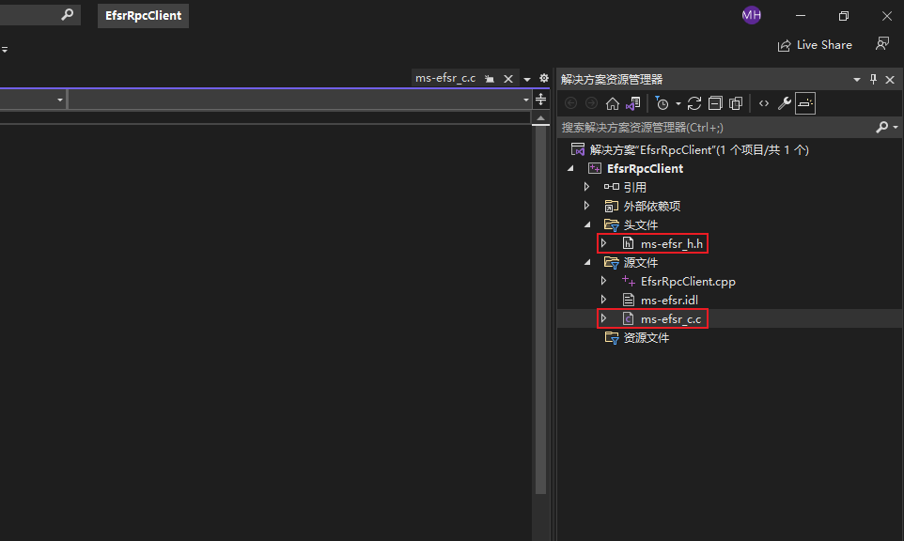Switch to the ms-efsr_c.c editor tab
The height and width of the screenshot is (541, 904).
point(445,78)
